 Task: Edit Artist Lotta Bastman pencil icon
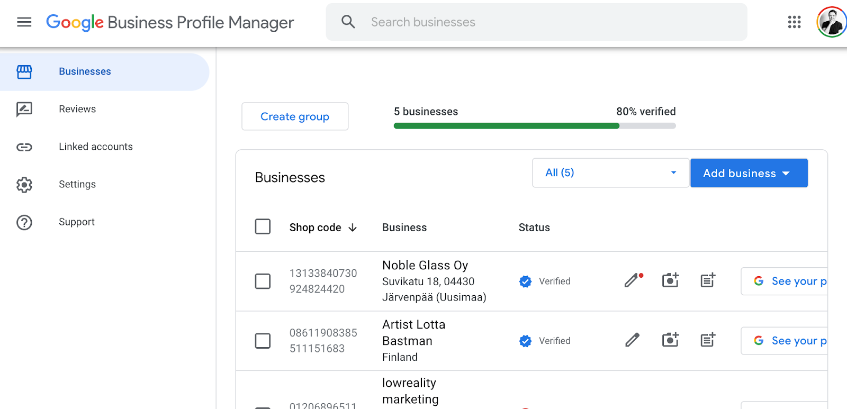point(632,340)
